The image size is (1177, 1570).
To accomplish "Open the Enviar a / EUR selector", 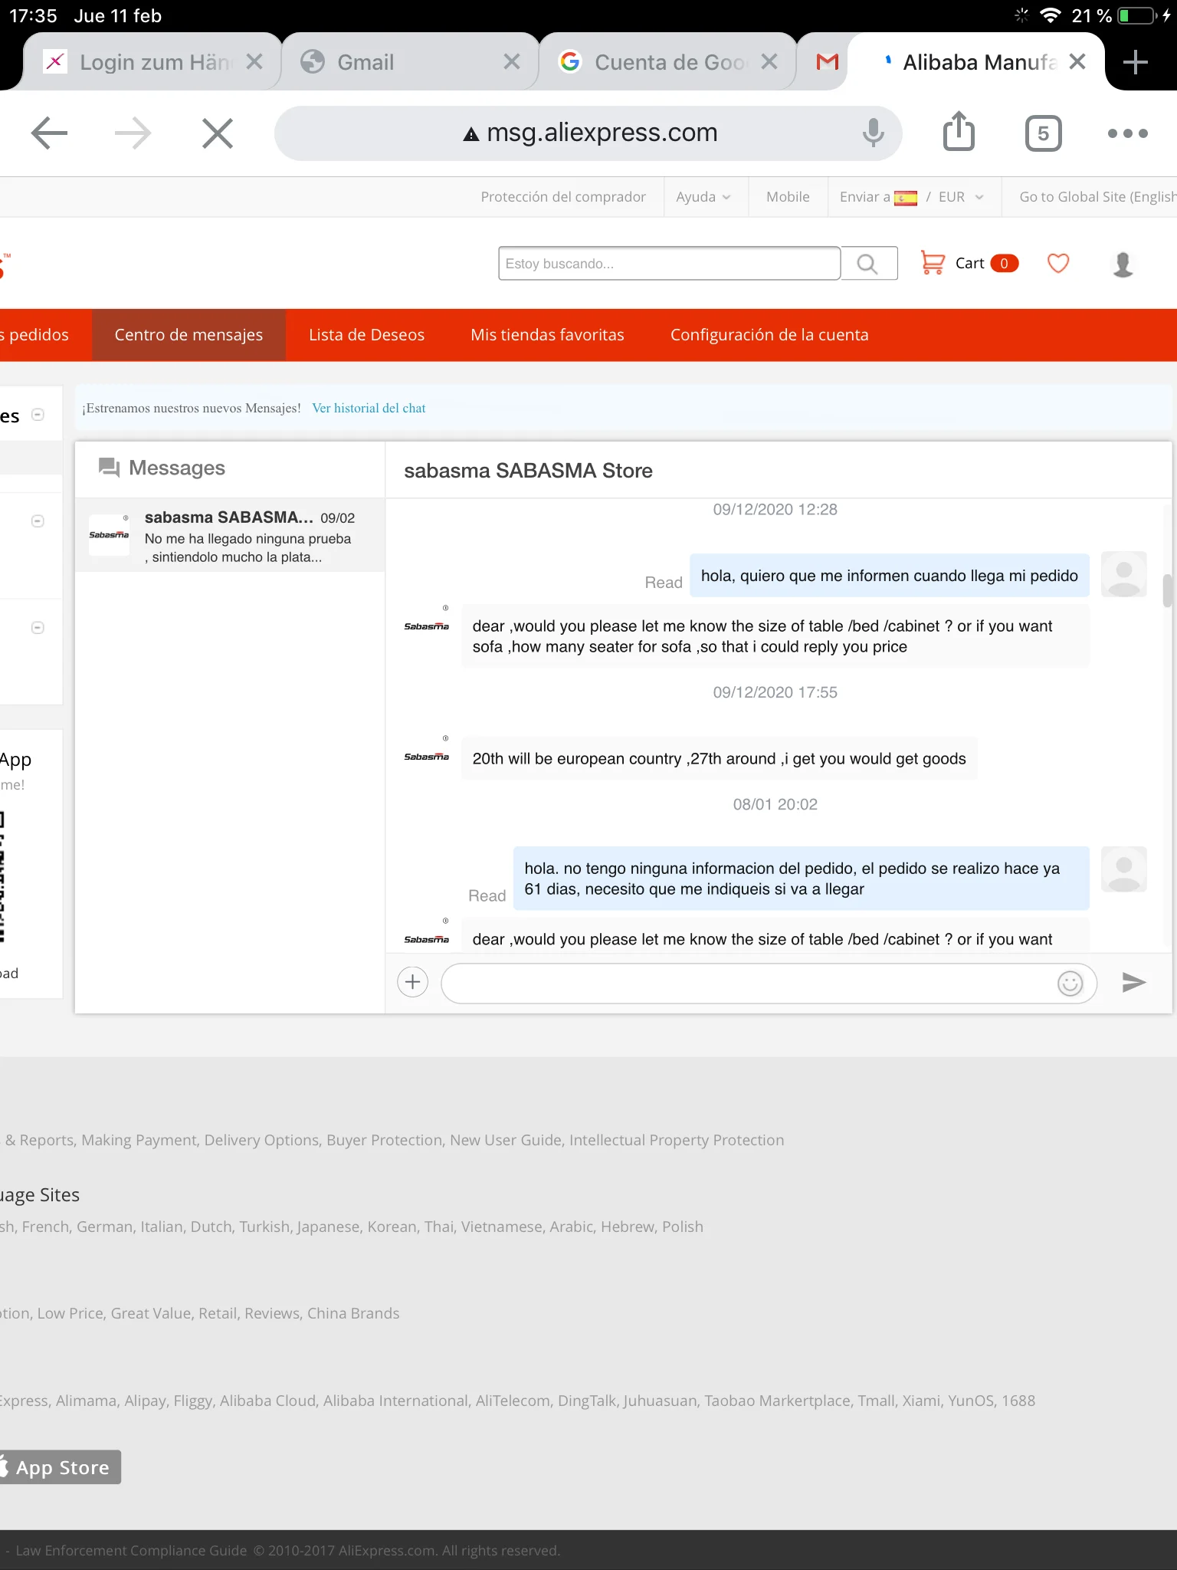I will [912, 197].
